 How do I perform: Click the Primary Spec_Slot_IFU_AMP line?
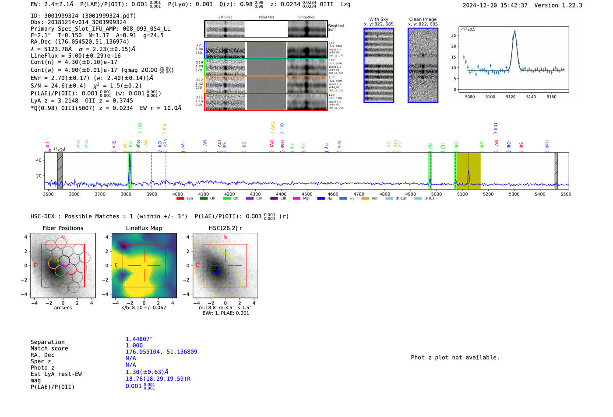coord(100,29)
